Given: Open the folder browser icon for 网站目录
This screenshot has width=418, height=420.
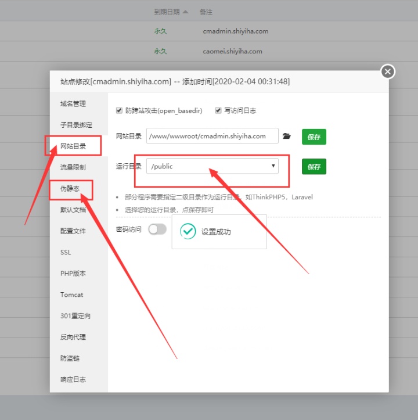Looking at the screenshot, I should [287, 136].
